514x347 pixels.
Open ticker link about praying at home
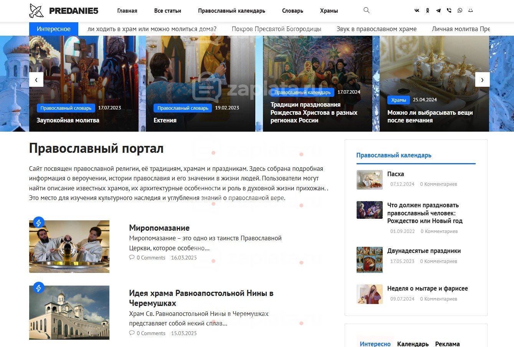point(152,29)
